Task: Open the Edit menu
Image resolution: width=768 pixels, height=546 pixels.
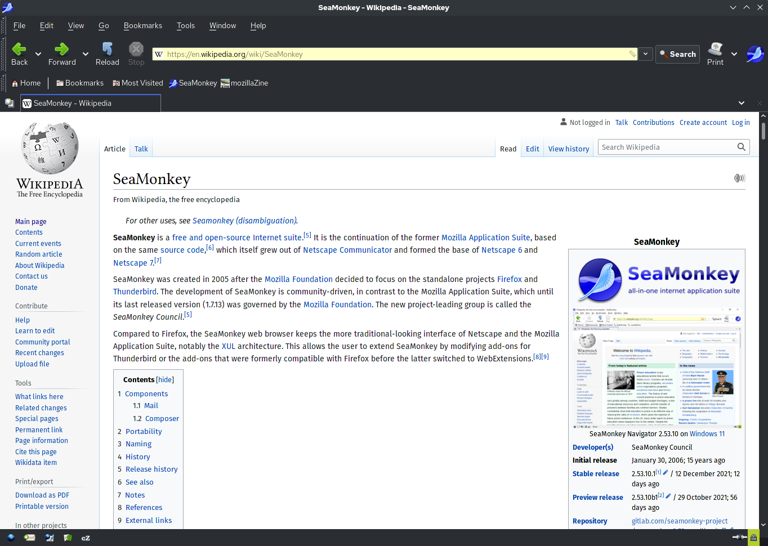Action: coord(47,25)
